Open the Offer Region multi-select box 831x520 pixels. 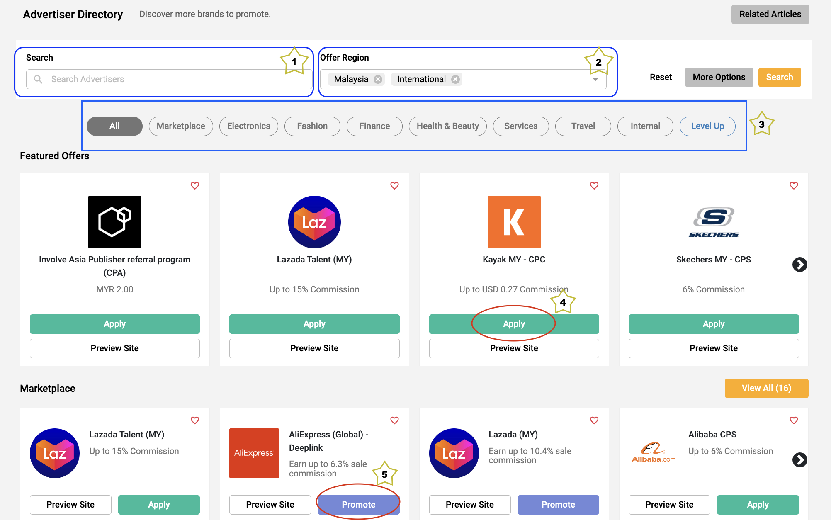coord(463,79)
